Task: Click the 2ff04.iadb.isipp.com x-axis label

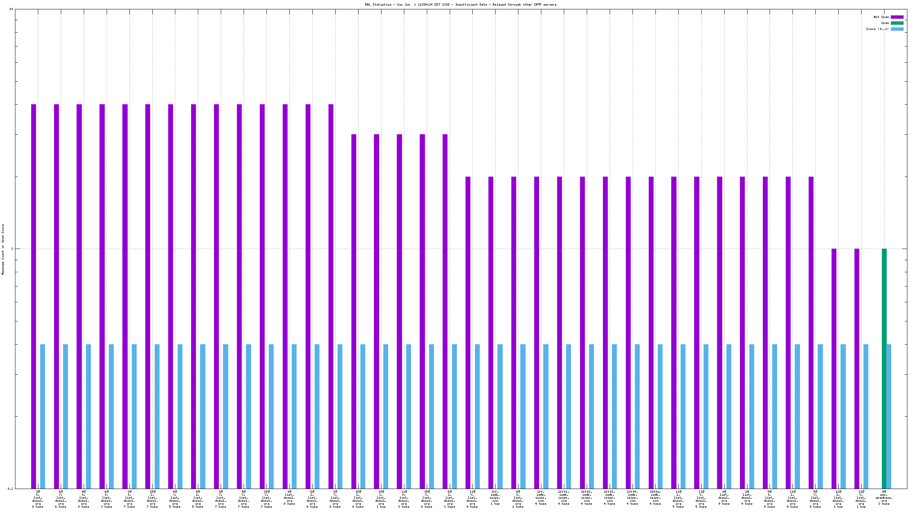Action: pos(633,498)
